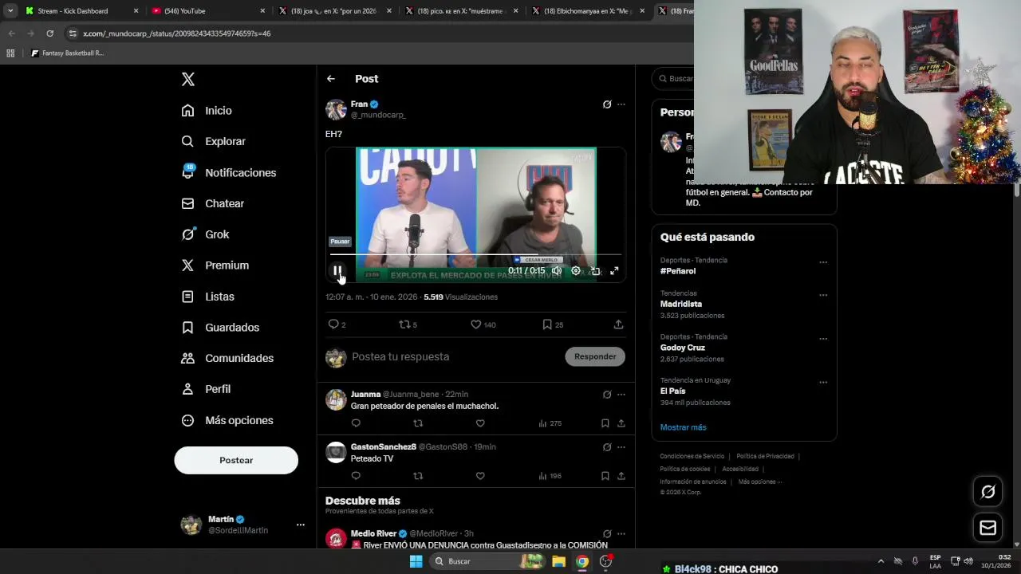Open Fantasy Basketball bookmark

(67, 53)
